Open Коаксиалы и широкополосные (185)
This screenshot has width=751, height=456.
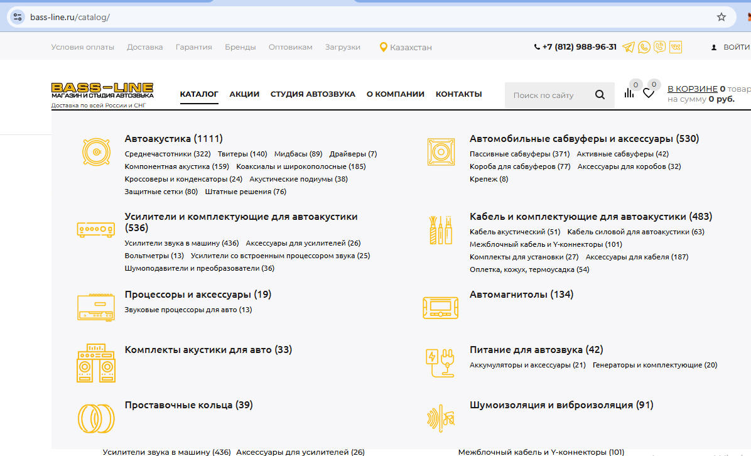301,166
